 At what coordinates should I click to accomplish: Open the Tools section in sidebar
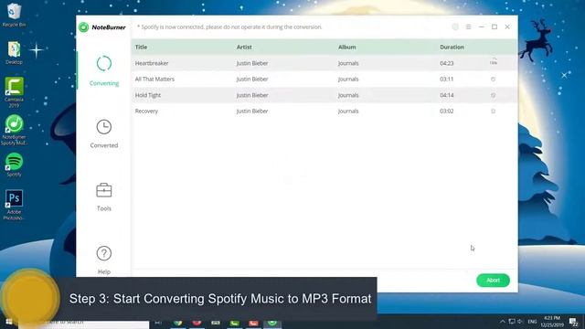tap(104, 197)
